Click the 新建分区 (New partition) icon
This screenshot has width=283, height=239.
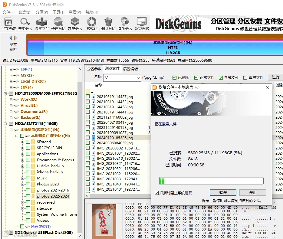(x=75, y=24)
